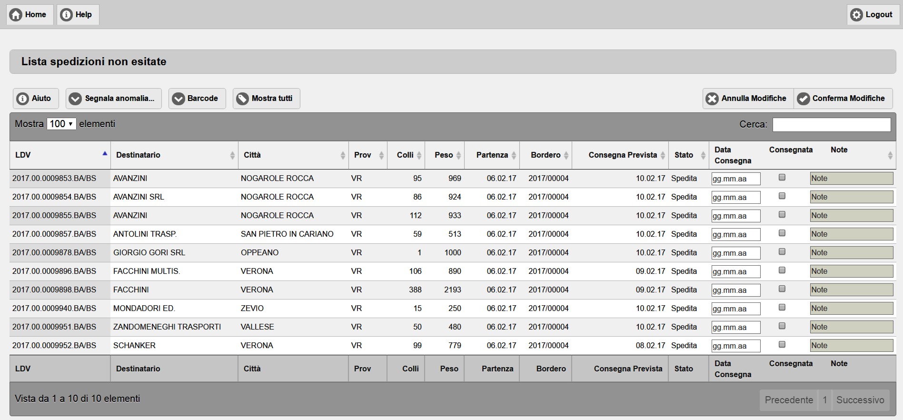Check Consegnata for MONDADORI ED. row
903x420 pixels.
coord(782,308)
